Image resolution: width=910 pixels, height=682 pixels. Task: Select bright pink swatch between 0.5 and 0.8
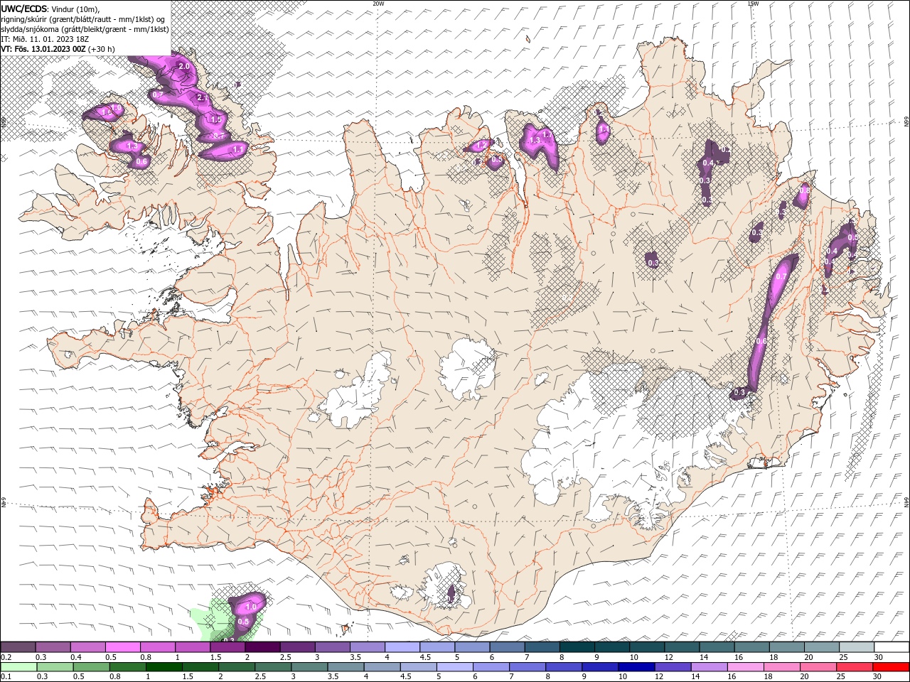click(122, 647)
